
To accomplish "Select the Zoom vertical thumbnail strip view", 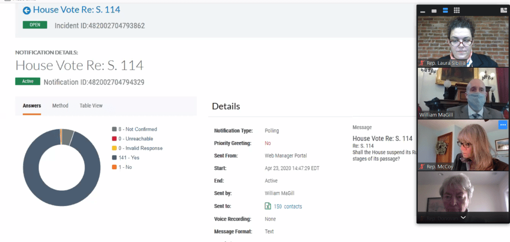I will (445, 10).
